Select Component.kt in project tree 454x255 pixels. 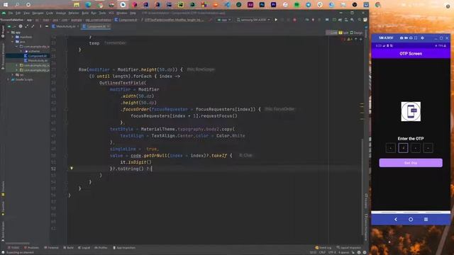35,56
